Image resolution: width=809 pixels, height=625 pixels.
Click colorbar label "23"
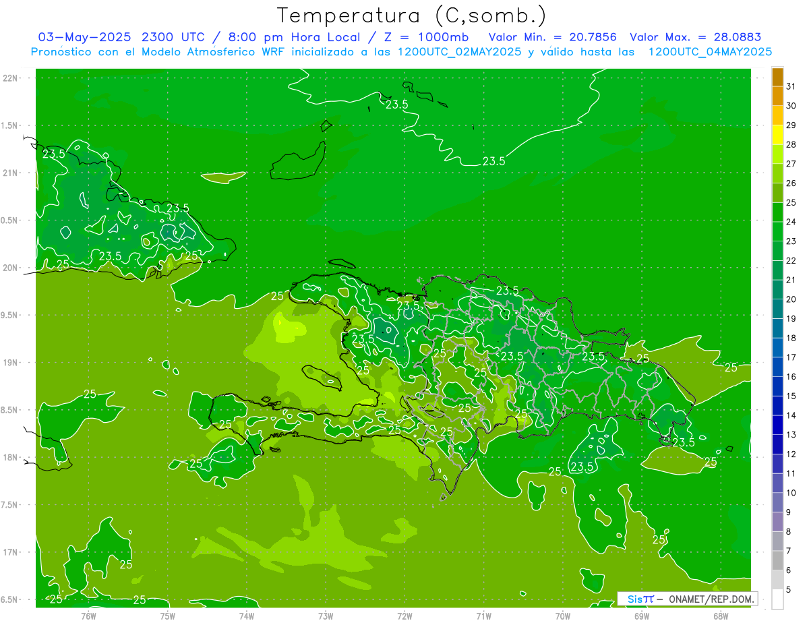point(791,241)
